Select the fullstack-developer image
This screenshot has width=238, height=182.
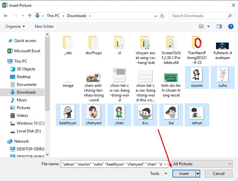pos(223,51)
